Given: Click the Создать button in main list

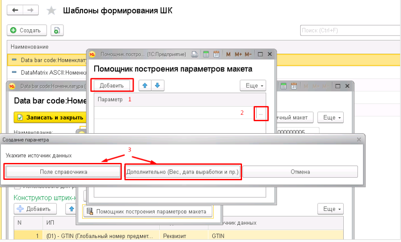Looking at the screenshot, I should click(x=27, y=31).
